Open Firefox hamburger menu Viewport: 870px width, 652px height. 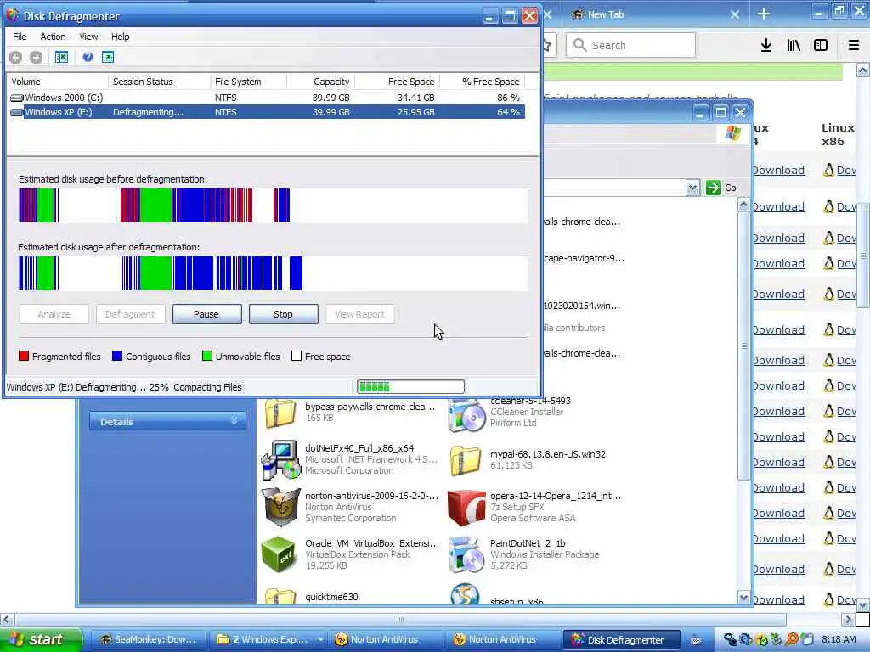(x=854, y=46)
